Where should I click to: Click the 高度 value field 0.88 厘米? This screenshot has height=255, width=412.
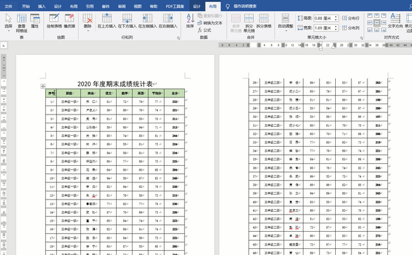[x=323, y=18]
